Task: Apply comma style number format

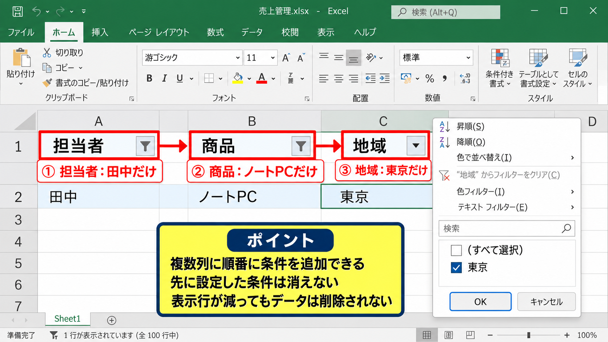Action: pyautogui.click(x=445, y=78)
